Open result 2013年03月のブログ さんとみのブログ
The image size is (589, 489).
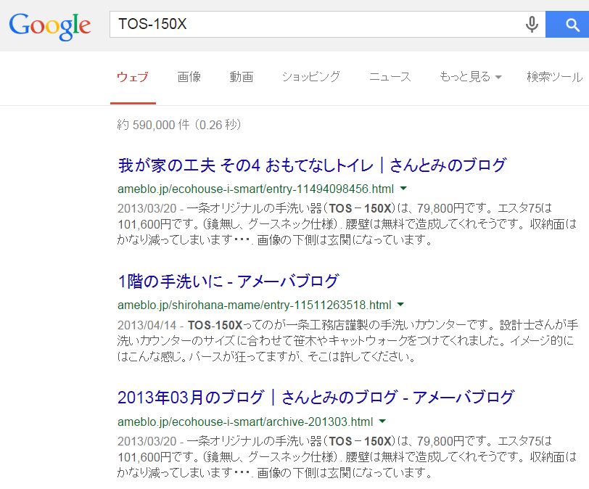click(316, 398)
